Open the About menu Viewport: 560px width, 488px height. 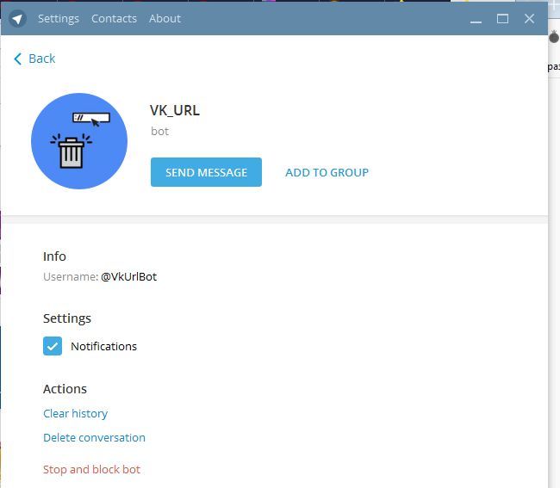point(165,19)
